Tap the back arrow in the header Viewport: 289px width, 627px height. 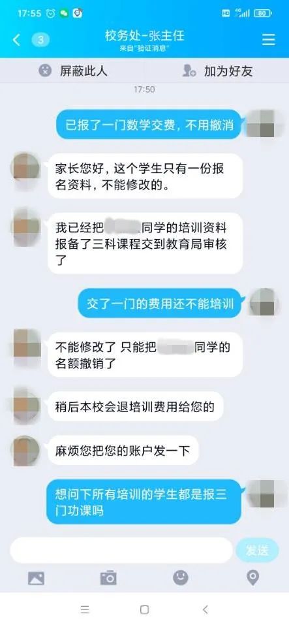[x=16, y=40]
